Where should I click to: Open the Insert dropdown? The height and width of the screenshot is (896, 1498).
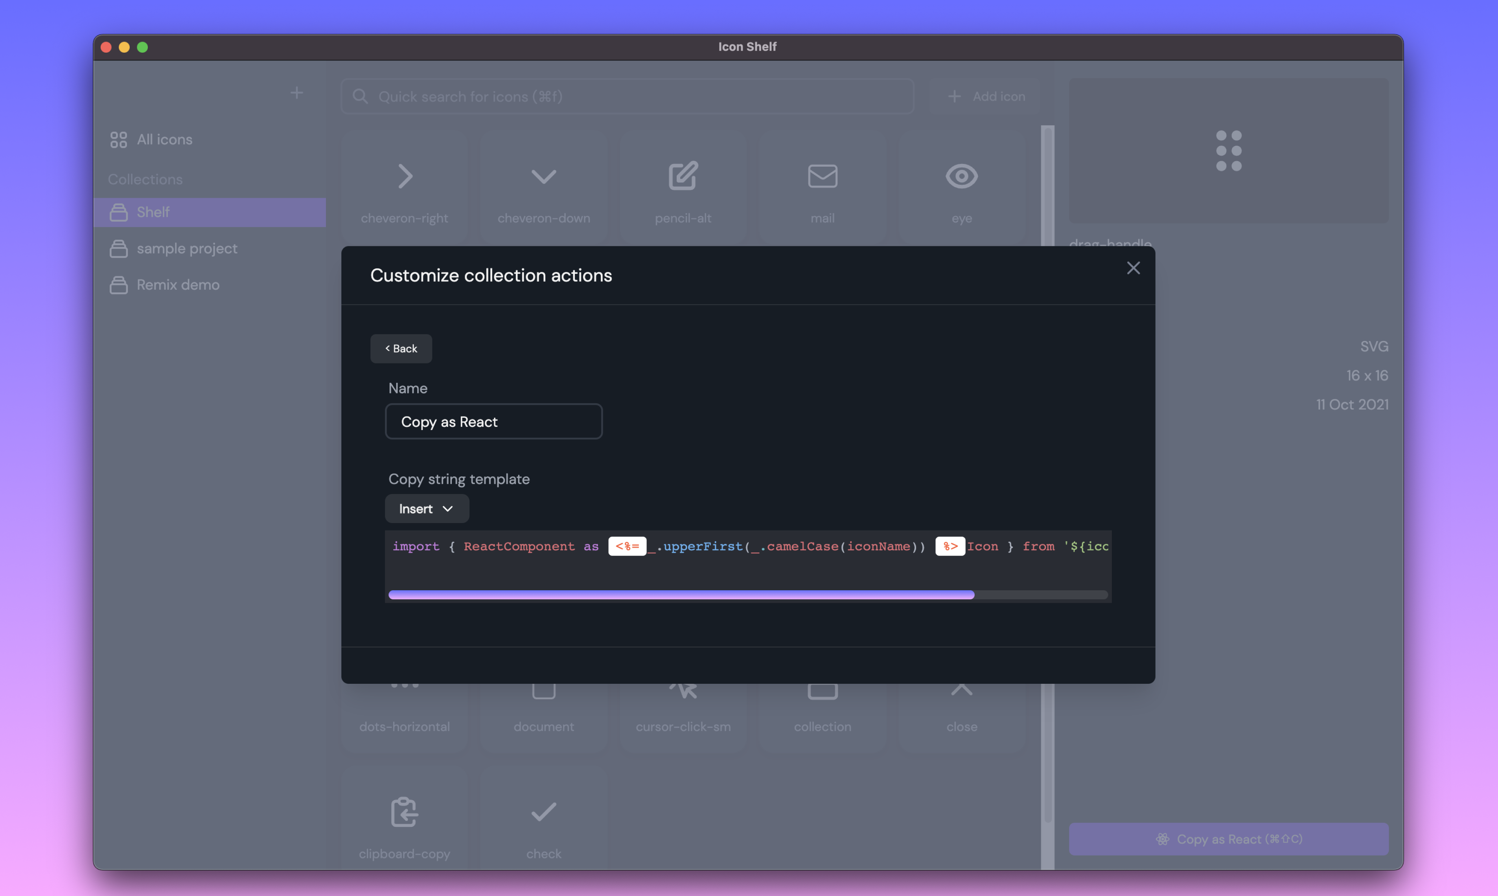point(427,509)
